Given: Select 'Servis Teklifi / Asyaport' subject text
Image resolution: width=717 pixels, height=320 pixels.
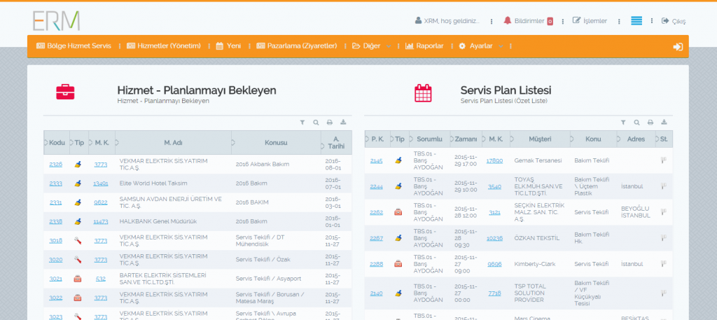Looking at the screenshot, I should (268, 279).
